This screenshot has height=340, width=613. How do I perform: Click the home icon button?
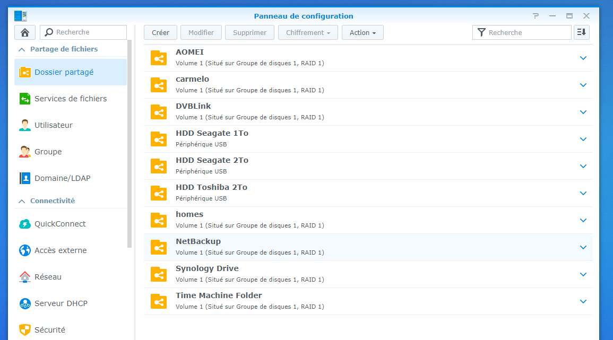(x=25, y=32)
